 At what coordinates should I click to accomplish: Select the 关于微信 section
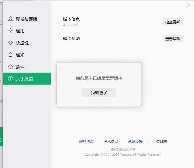[27, 79]
